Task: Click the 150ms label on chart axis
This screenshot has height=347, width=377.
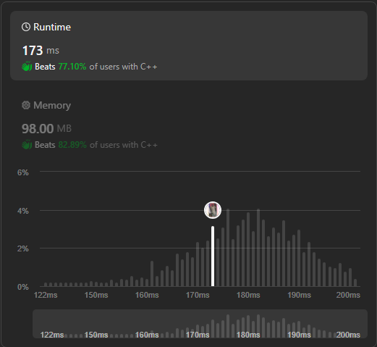Action: tap(96, 295)
